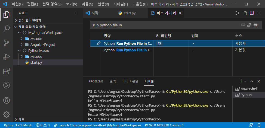
Task: Switch to the PROBLEMS panel tab
Action: tap(96, 81)
